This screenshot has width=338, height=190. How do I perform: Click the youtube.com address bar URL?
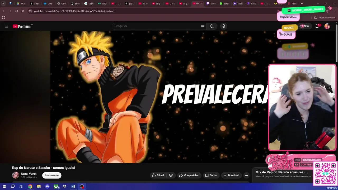[x=74, y=11]
